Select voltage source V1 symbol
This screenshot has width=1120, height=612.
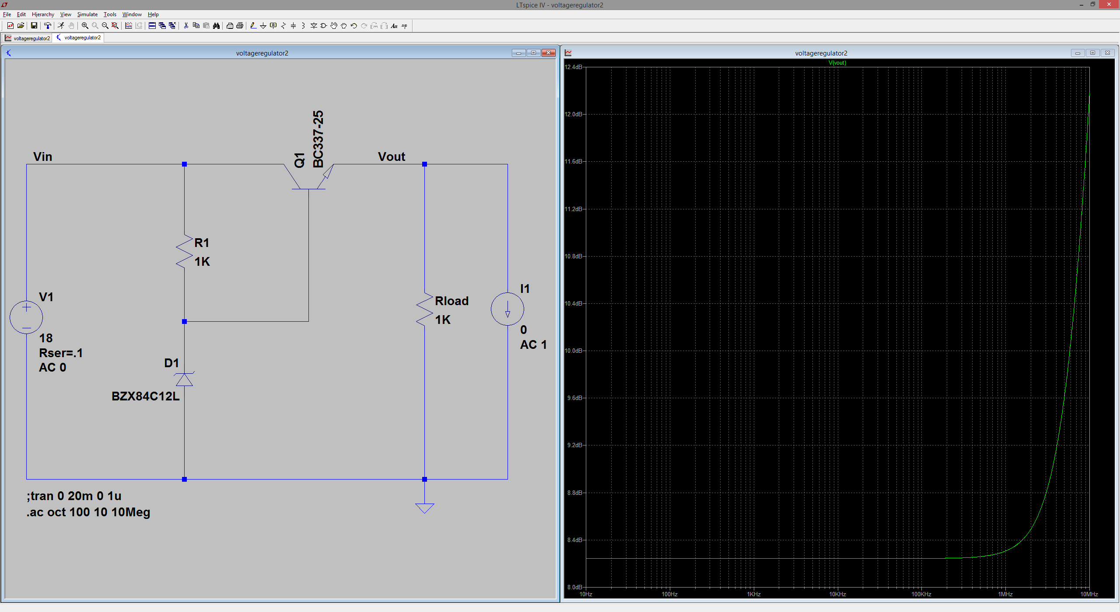(26, 317)
